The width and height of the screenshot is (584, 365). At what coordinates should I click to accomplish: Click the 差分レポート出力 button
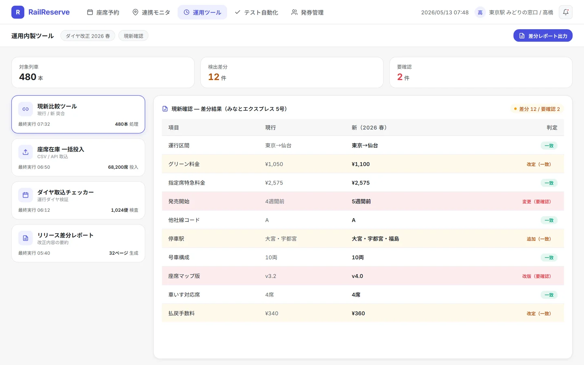click(x=543, y=36)
